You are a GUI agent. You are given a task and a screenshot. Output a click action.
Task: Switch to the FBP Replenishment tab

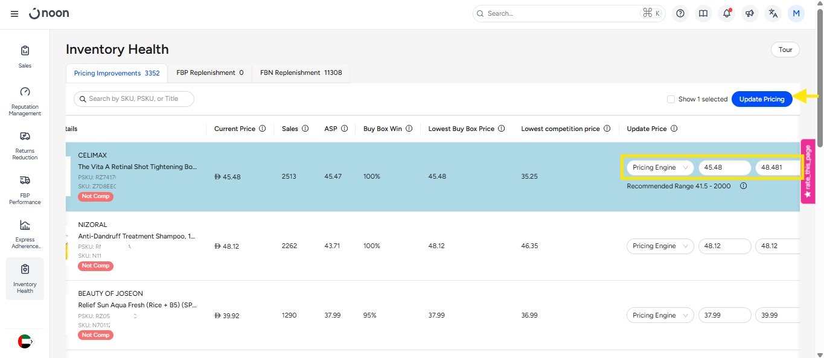(209, 73)
